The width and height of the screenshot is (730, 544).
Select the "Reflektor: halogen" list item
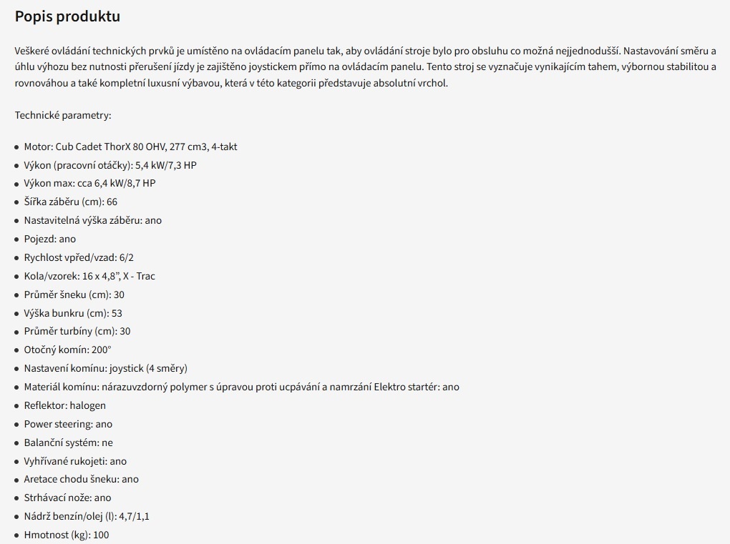pyautogui.click(x=64, y=405)
